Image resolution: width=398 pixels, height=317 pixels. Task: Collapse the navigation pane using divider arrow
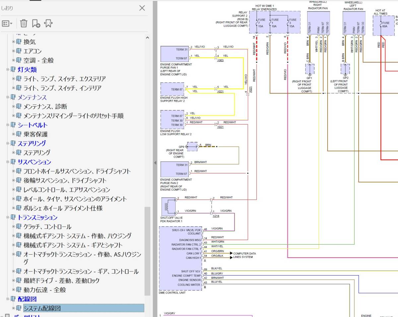(155, 163)
